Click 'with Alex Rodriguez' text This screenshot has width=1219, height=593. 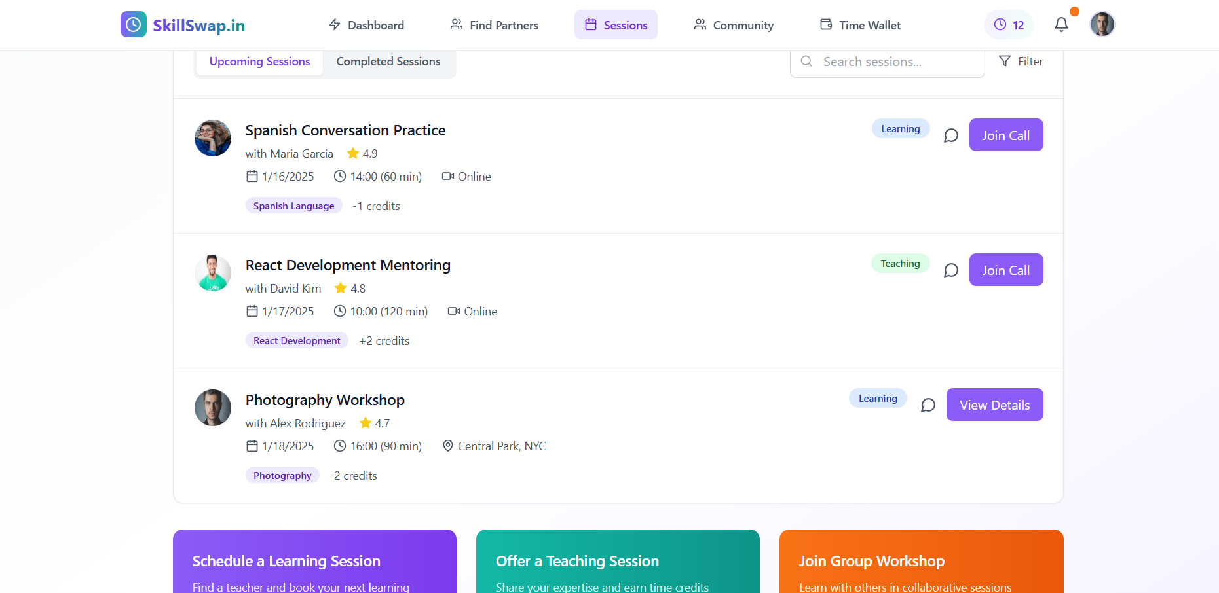click(295, 423)
